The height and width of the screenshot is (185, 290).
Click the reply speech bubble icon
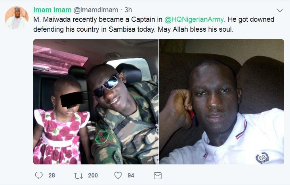point(39,175)
